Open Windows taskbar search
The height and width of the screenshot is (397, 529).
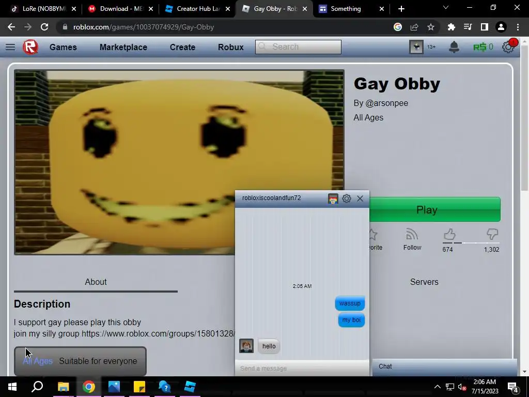pyautogui.click(x=37, y=387)
